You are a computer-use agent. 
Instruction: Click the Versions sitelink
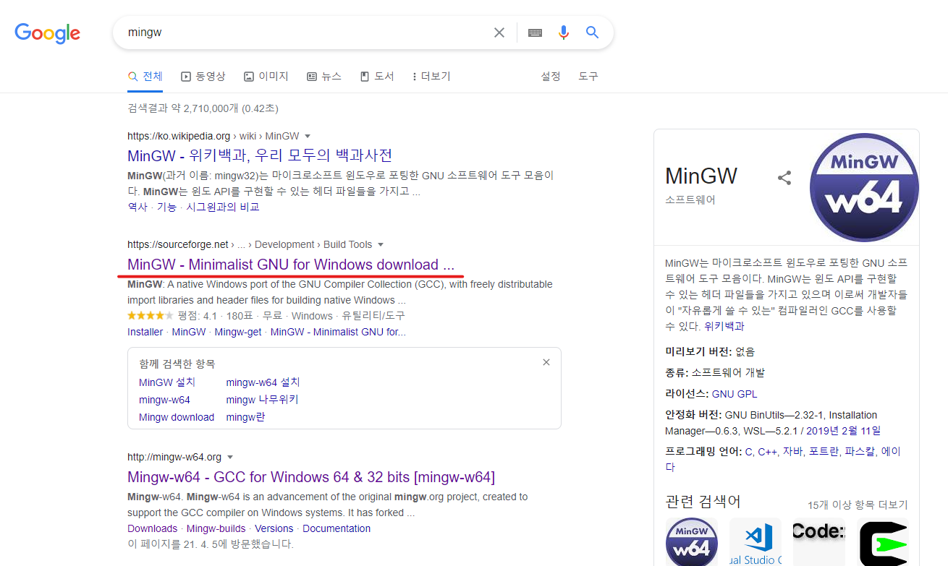[x=274, y=528]
